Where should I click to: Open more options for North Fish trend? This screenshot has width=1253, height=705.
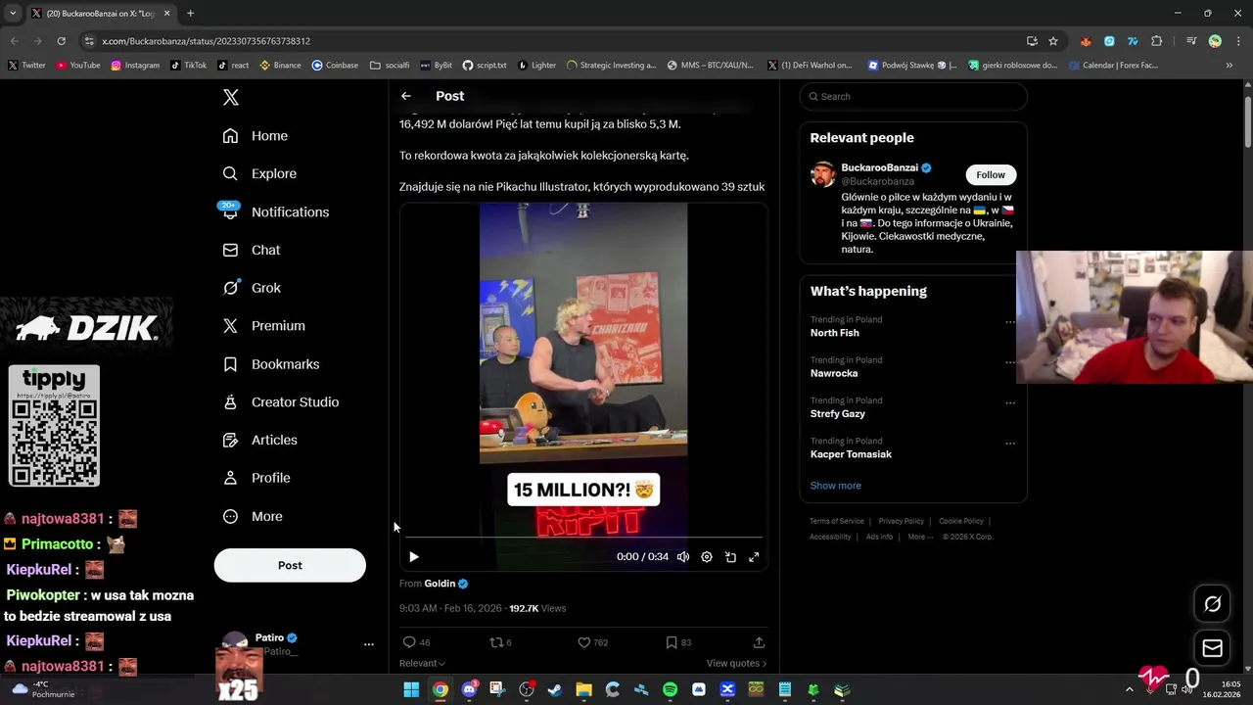click(1010, 322)
